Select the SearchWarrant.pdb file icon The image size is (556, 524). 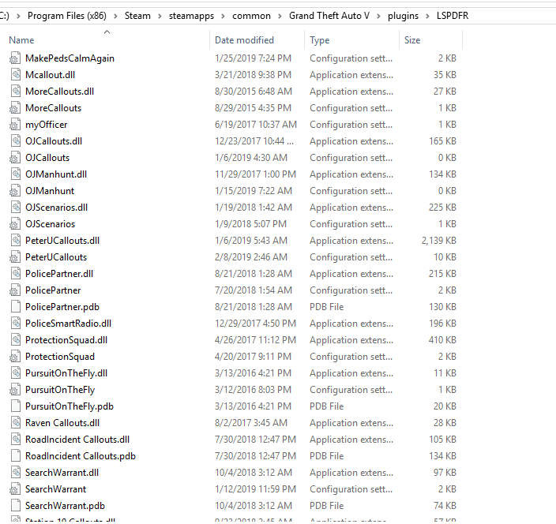[x=15, y=505]
